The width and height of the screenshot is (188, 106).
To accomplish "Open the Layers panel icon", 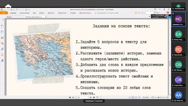I will tap(2, 38).
